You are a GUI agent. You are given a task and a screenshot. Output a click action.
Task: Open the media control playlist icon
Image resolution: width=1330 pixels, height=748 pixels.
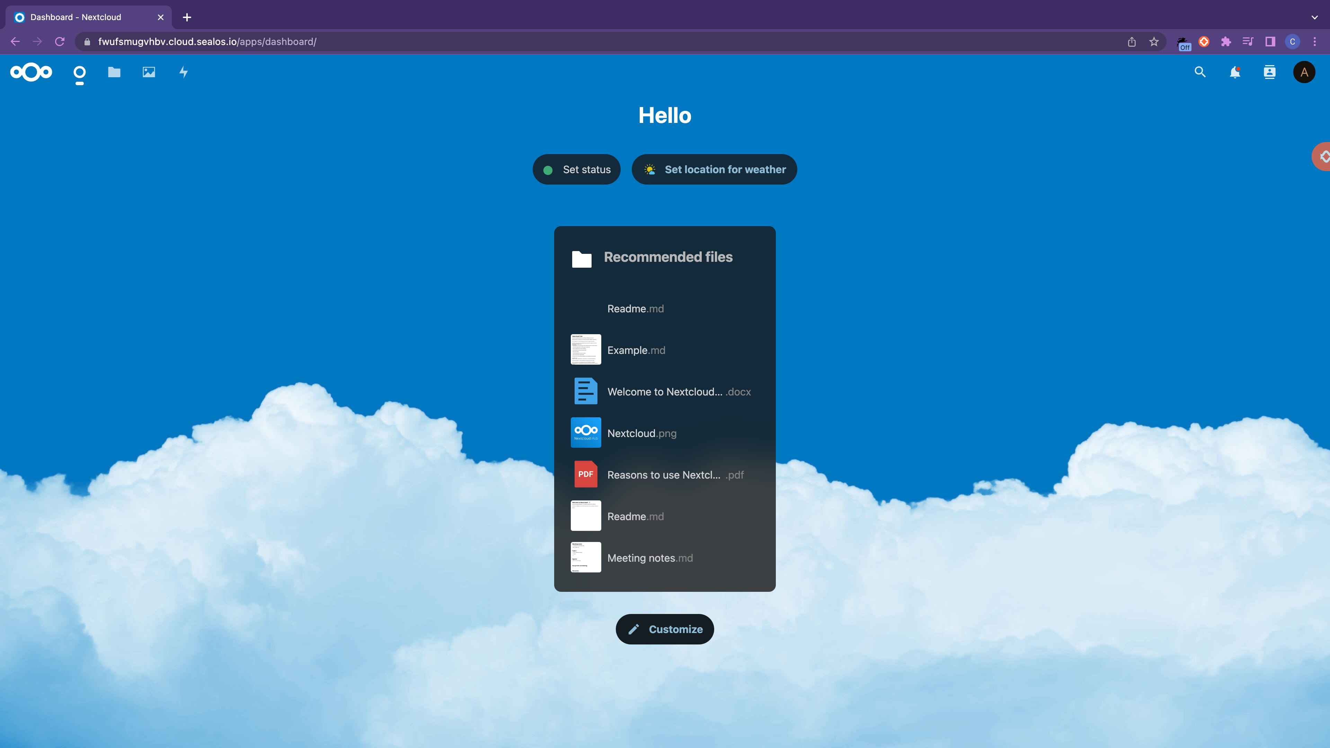pos(1248,42)
